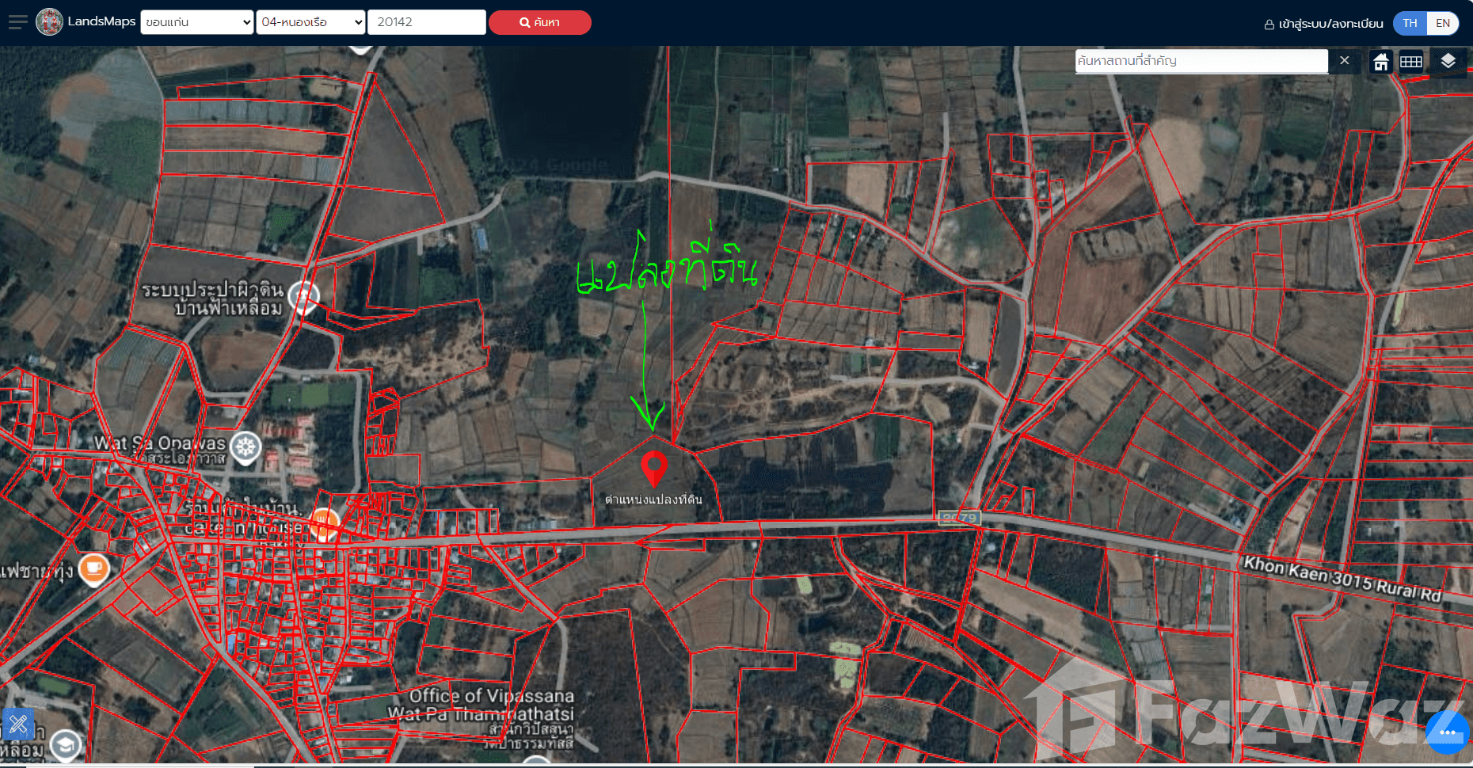This screenshot has width=1473, height=768.
Task: Click the red land parcel location pin
Action: pyautogui.click(x=653, y=468)
